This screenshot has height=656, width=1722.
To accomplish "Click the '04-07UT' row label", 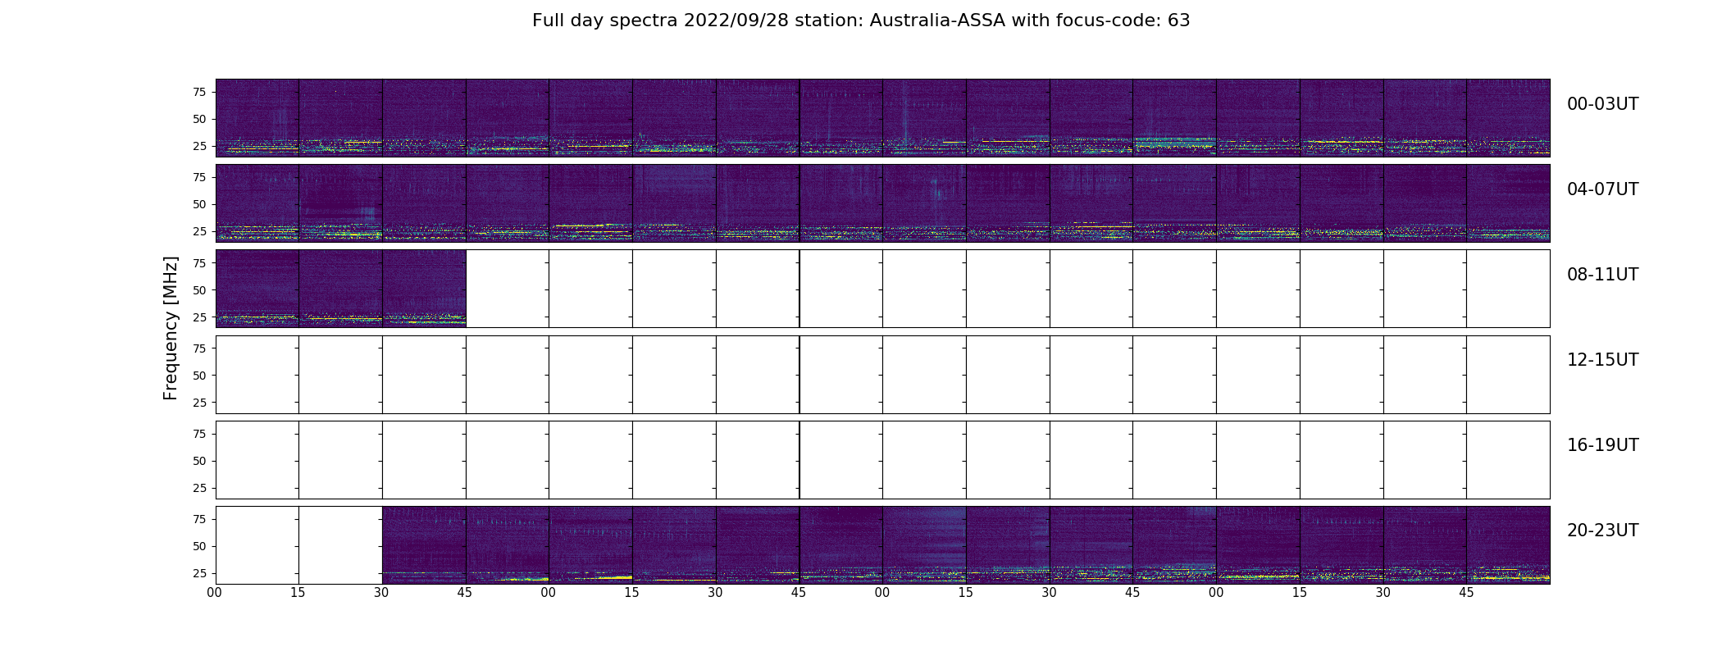I will (x=1602, y=189).
